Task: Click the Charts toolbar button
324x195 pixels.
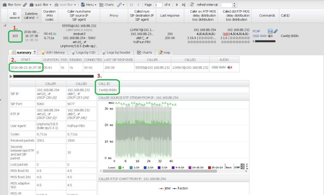Action: (x=107, y=5)
